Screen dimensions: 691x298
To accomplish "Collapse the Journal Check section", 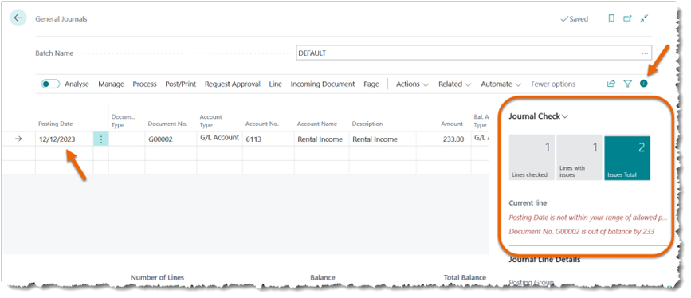I will tap(539, 116).
